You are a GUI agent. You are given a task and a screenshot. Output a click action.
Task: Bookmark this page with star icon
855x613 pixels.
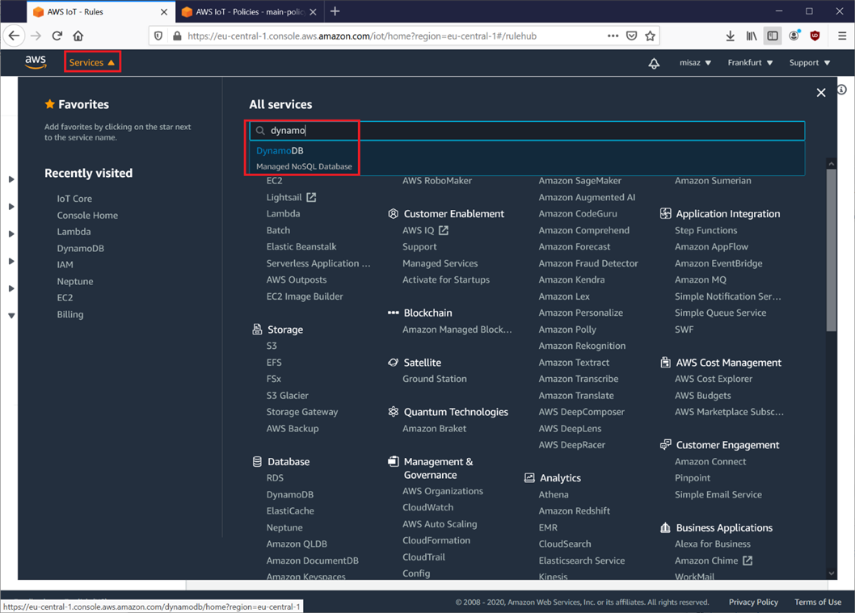click(x=650, y=36)
